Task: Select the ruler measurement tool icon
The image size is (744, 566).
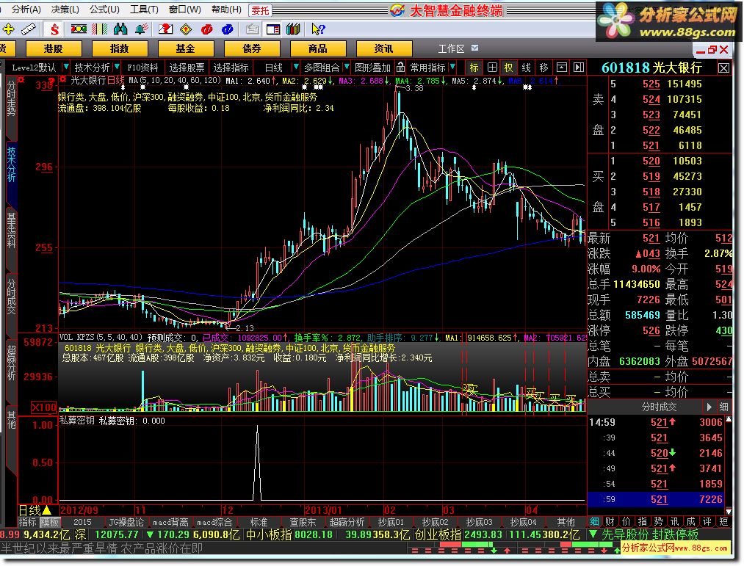Action: (x=28, y=29)
